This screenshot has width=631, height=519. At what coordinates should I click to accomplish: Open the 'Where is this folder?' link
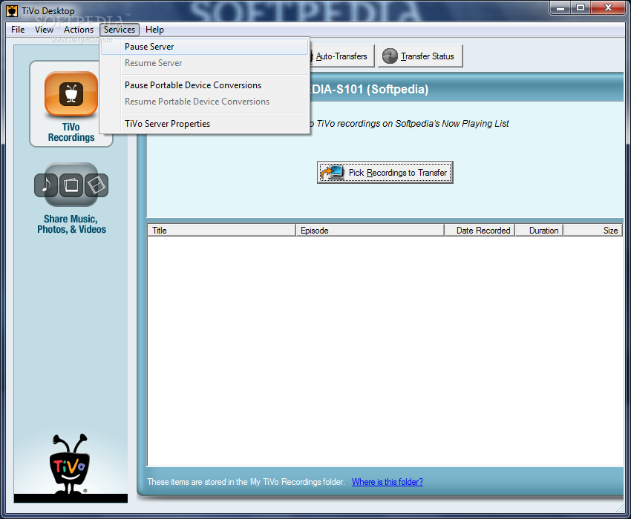pyautogui.click(x=387, y=482)
